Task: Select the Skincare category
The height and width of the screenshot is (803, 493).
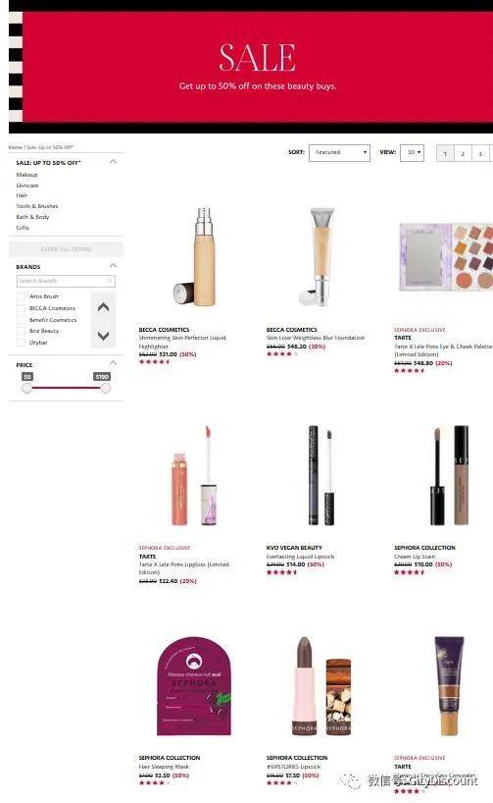Action: [x=27, y=186]
